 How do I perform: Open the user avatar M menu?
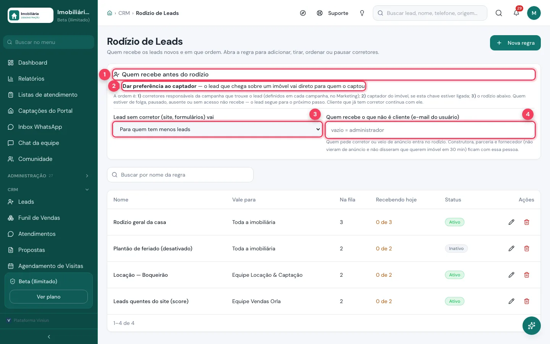click(534, 13)
